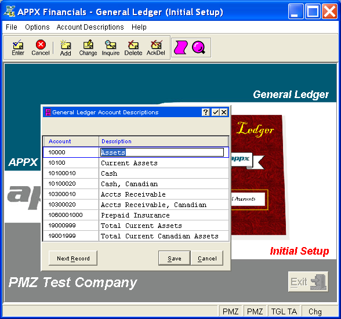Click account number 10300020
The width and height of the screenshot is (341, 319).
62,204
